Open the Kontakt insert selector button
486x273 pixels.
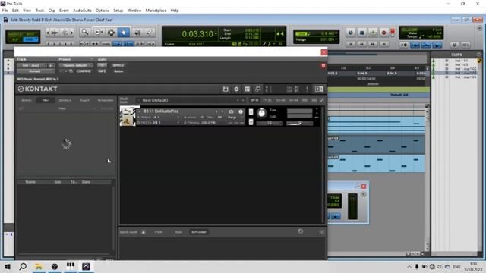pos(36,71)
